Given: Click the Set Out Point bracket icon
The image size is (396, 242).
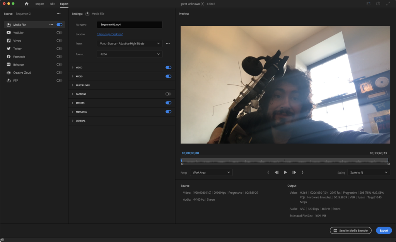Looking at the screenshot, I should point(303,173).
